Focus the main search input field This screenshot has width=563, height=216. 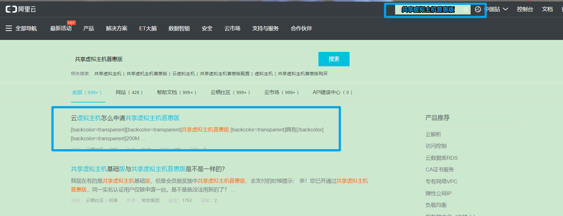click(195, 59)
